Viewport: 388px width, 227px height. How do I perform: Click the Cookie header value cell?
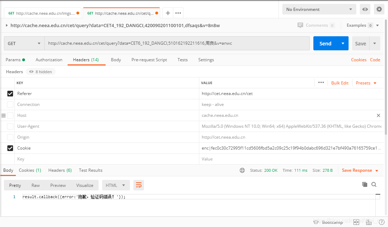[x=292, y=148]
